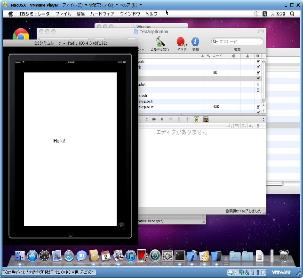
Task: Open the 'A.' popup in editor navigation bar
Action: [251, 126]
